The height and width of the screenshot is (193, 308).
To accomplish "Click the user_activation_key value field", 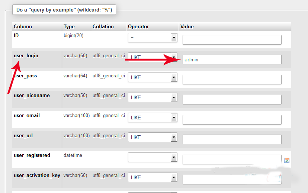I will coord(232,180).
